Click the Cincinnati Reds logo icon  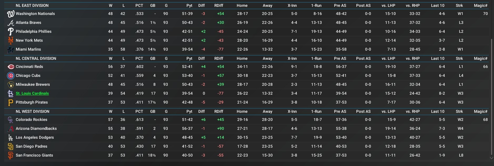coord(11,67)
